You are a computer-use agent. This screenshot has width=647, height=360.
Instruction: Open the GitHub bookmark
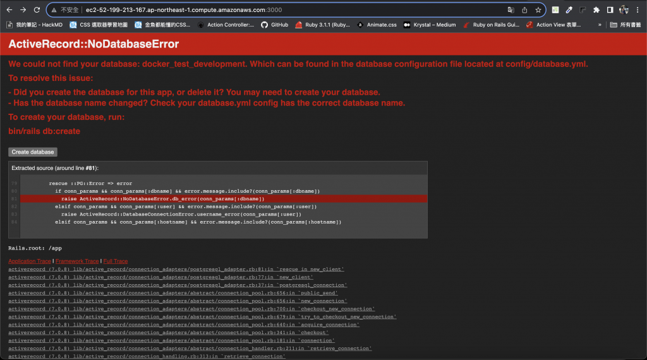275,25
